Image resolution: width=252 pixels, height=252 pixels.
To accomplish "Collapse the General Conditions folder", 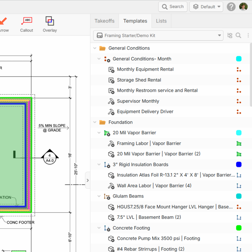I will (x=95, y=48).
